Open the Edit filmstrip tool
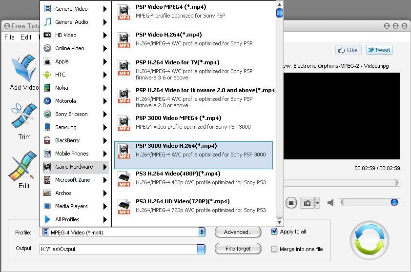The image size is (411, 272). tap(23, 166)
